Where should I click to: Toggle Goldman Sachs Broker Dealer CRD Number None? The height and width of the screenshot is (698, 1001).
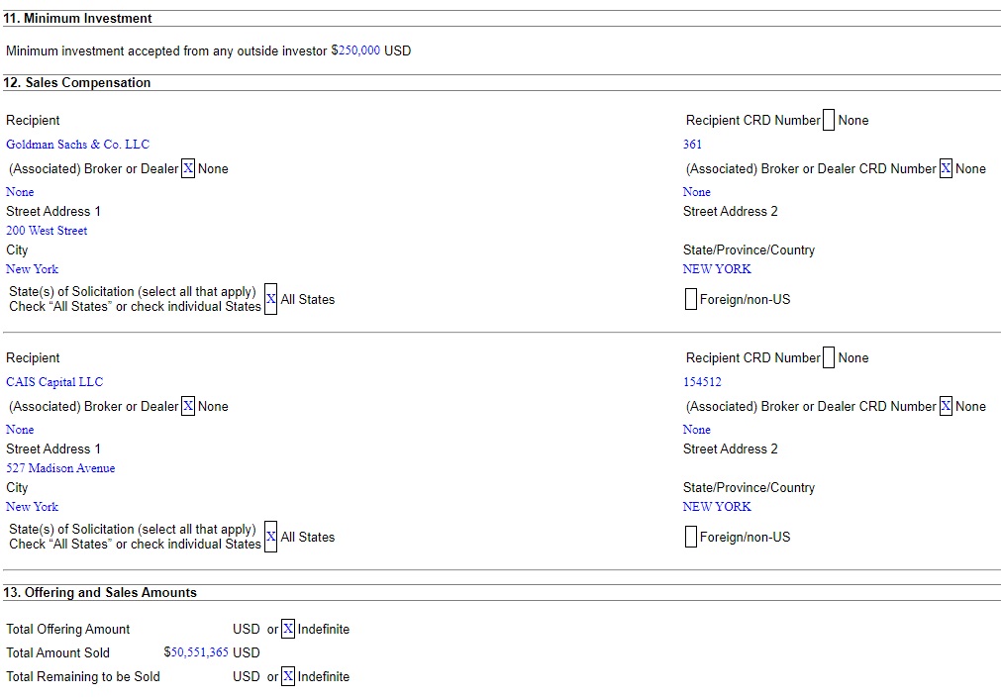coord(946,169)
